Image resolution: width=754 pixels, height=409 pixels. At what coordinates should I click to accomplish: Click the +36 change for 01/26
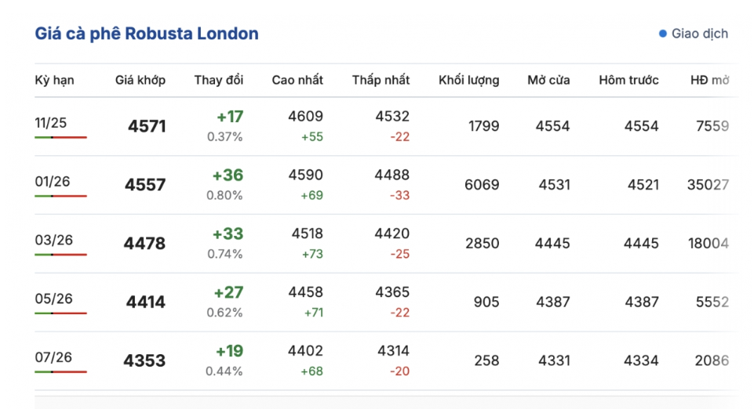tap(228, 176)
